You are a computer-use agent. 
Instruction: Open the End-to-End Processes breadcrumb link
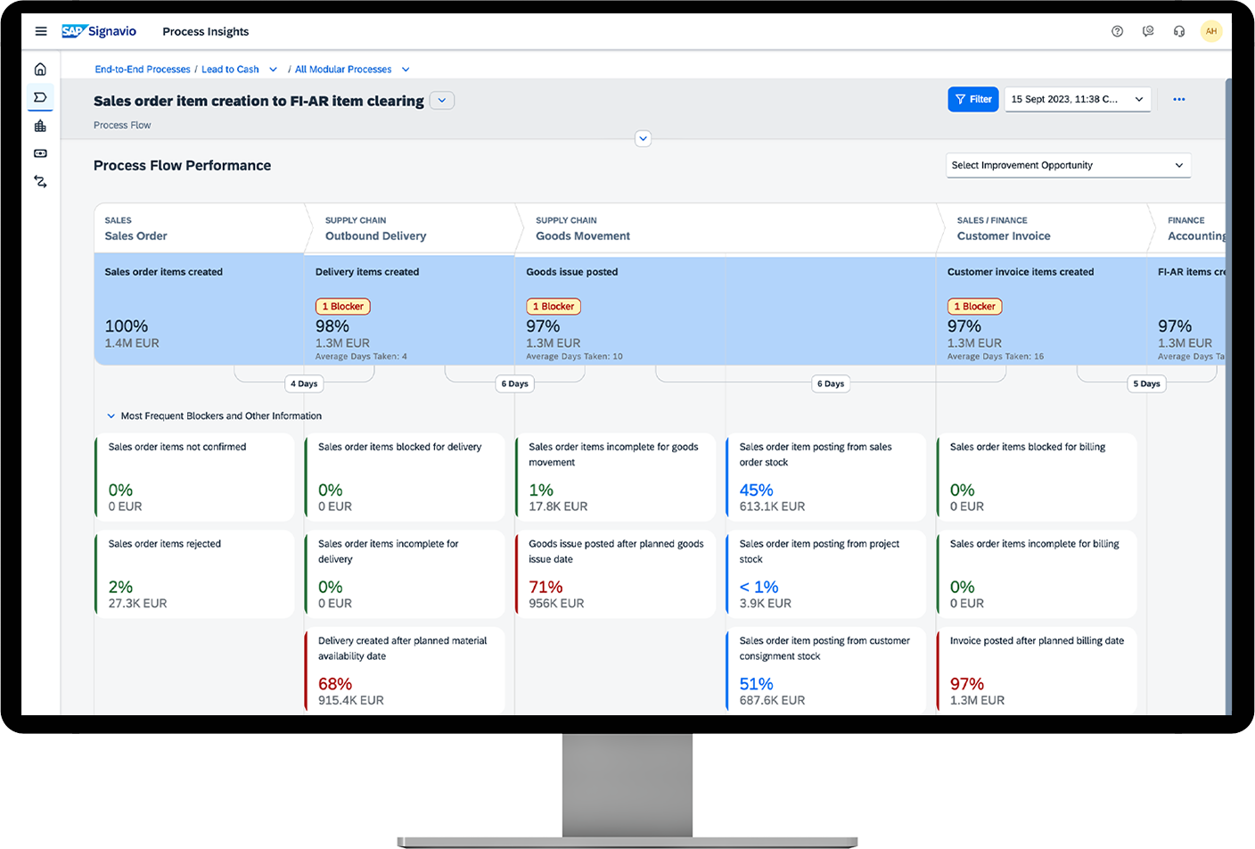coord(142,69)
